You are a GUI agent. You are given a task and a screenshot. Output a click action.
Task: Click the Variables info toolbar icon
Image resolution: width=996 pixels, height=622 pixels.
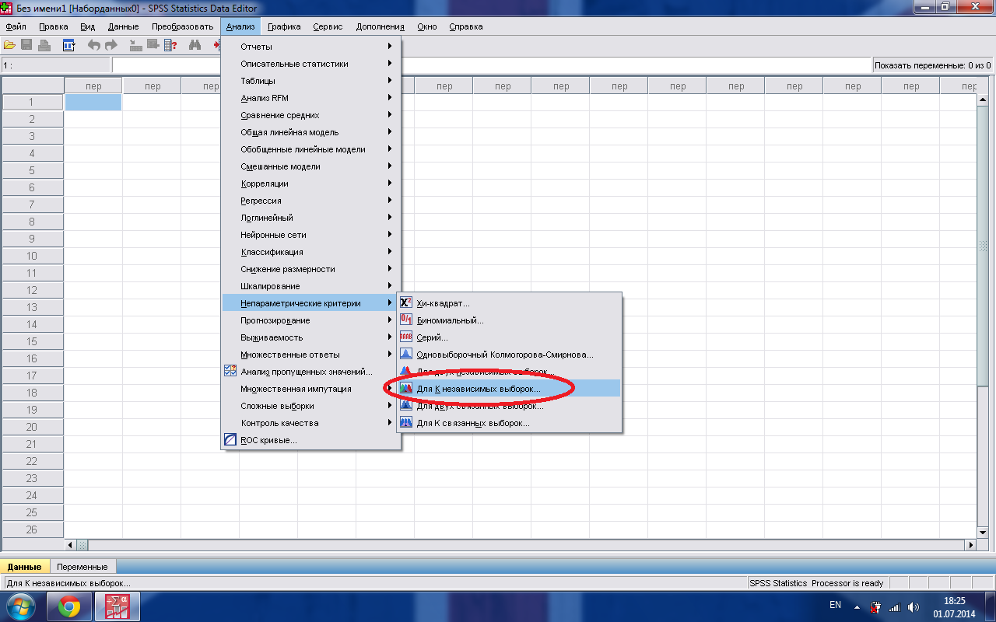[x=170, y=45]
